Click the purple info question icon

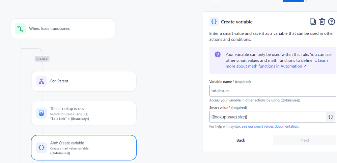[218, 54]
